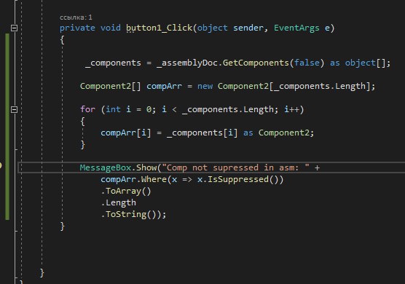Click 'i++' in the for statement
The image size is (405, 284).
click(291, 109)
